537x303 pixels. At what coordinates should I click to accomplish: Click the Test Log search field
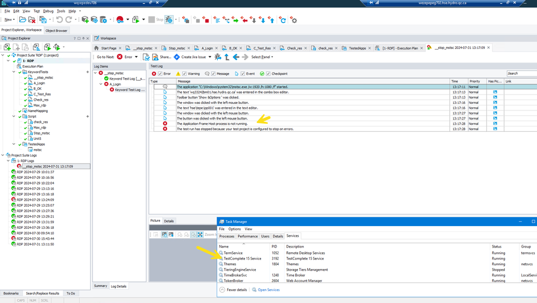521,74
